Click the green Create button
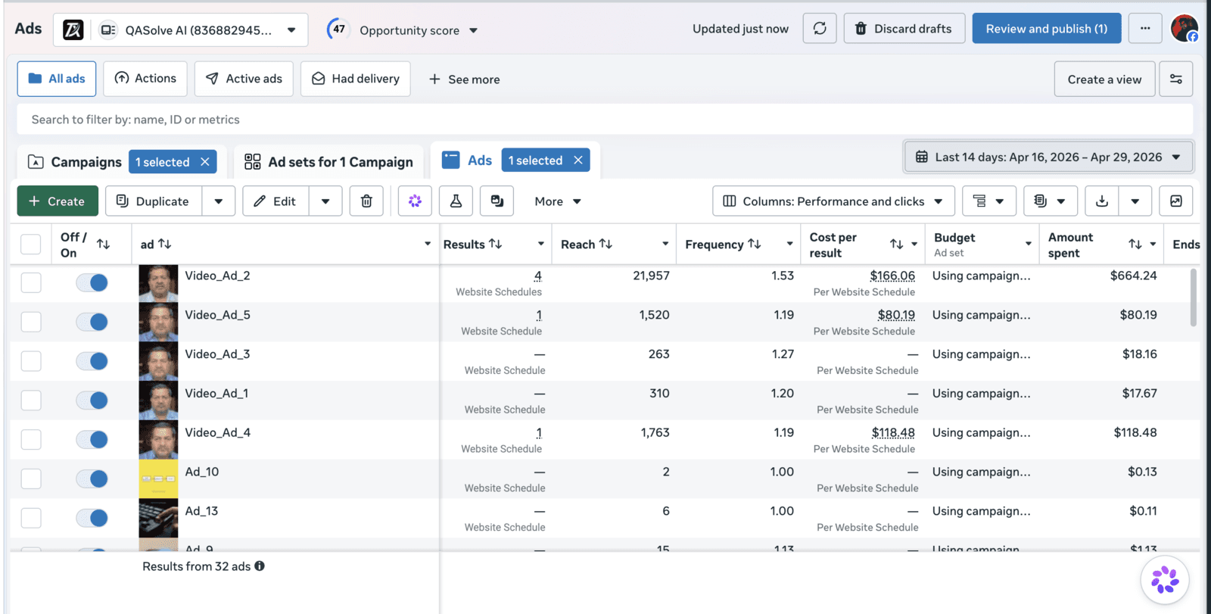Screen dimensions: 1211x614 pyautogui.click(x=58, y=201)
